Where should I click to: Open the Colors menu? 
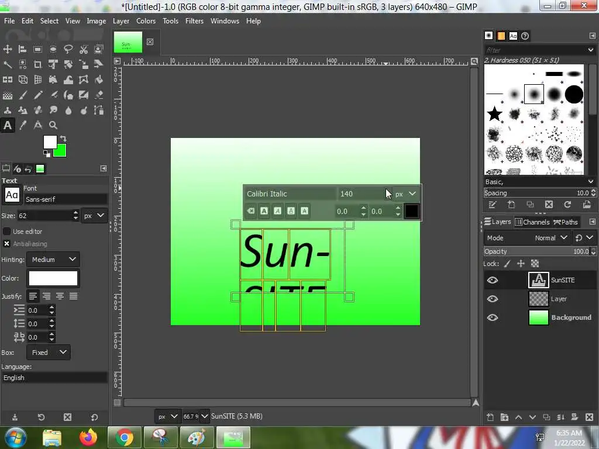(x=146, y=21)
